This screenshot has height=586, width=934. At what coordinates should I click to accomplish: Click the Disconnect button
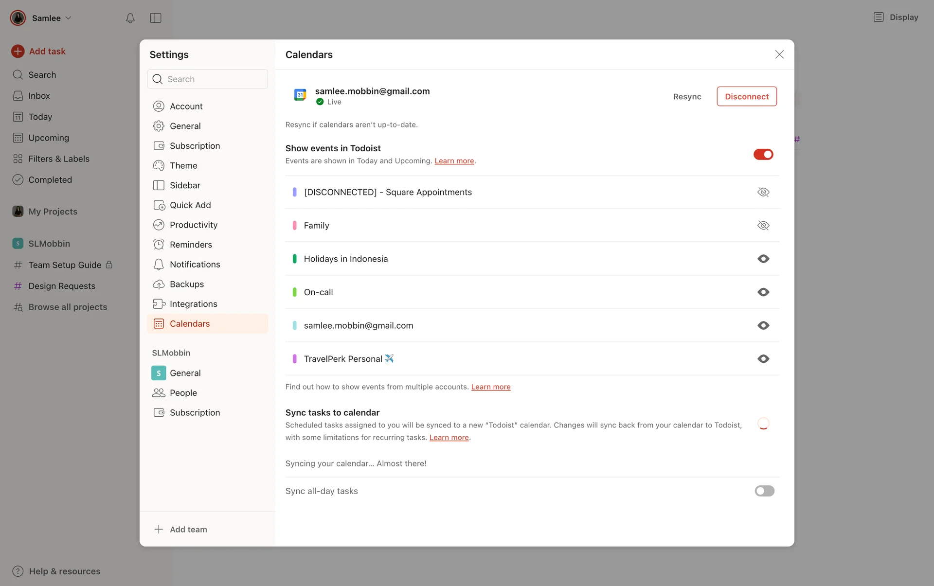tap(746, 96)
